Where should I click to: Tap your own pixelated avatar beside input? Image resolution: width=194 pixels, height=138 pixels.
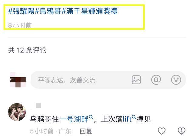[18, 80]
